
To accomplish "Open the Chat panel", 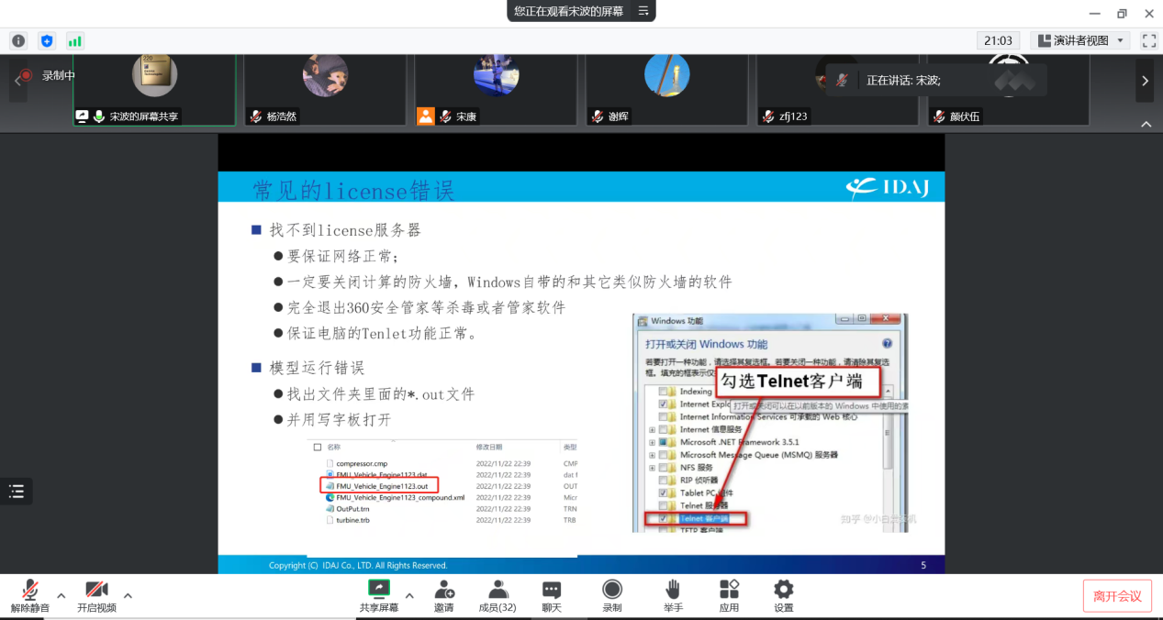I will pyautogui.click(x=551, y=595).
